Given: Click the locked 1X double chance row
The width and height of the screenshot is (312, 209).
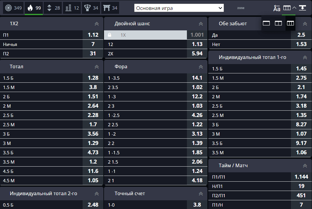Looking at the screenshot, I should point(156,35).
